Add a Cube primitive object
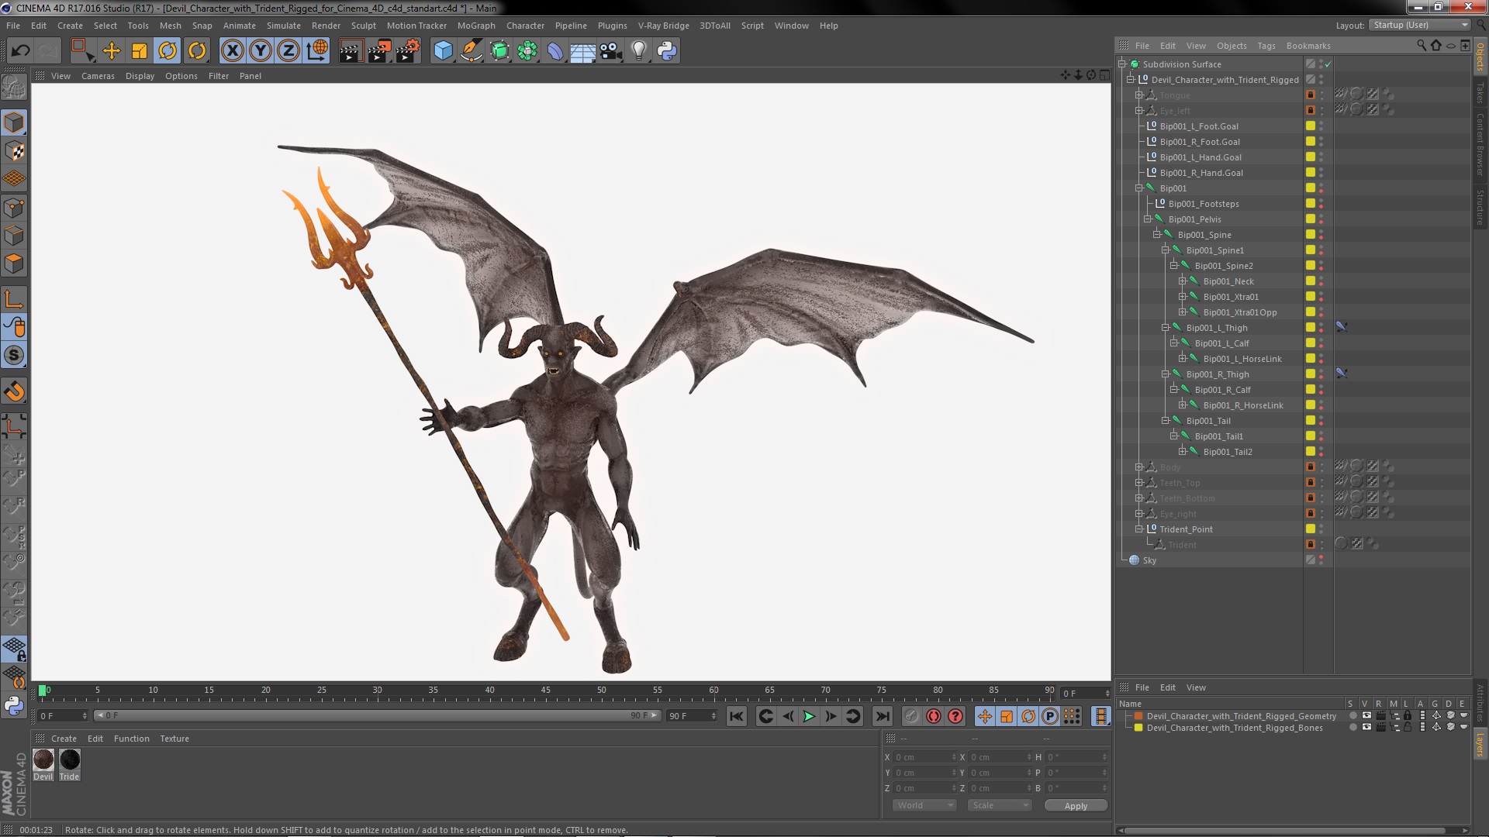This screenshot has height=837, width=1489. (x=443, y=51)
